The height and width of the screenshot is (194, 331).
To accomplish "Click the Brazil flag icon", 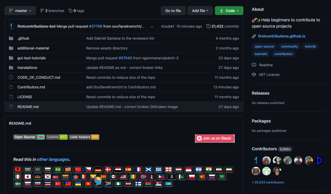I will pyautogui.click(x=58, y=169).
